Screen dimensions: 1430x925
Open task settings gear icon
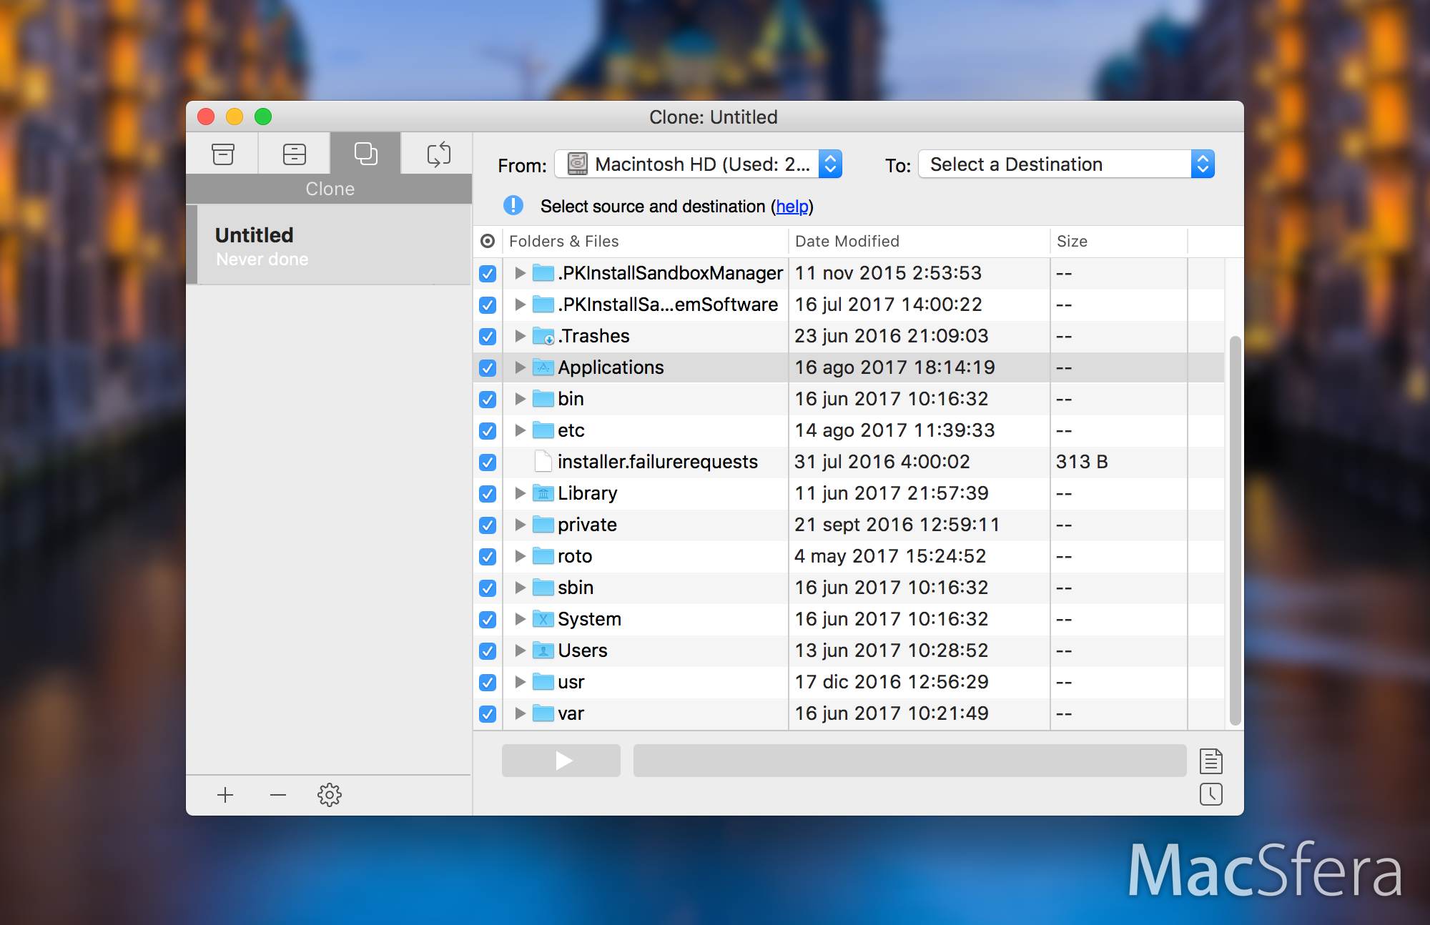[329, 795]
